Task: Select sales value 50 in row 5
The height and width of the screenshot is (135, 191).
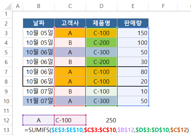Action: click(x=133, y=52)
